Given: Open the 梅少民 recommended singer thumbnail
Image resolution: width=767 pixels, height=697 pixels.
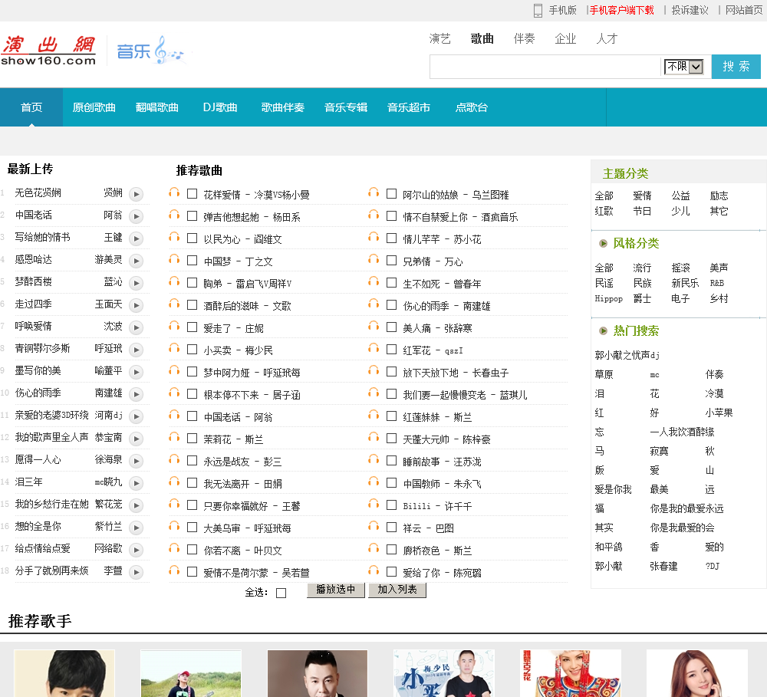Looking at the screenshot, I should click(444, 673).
